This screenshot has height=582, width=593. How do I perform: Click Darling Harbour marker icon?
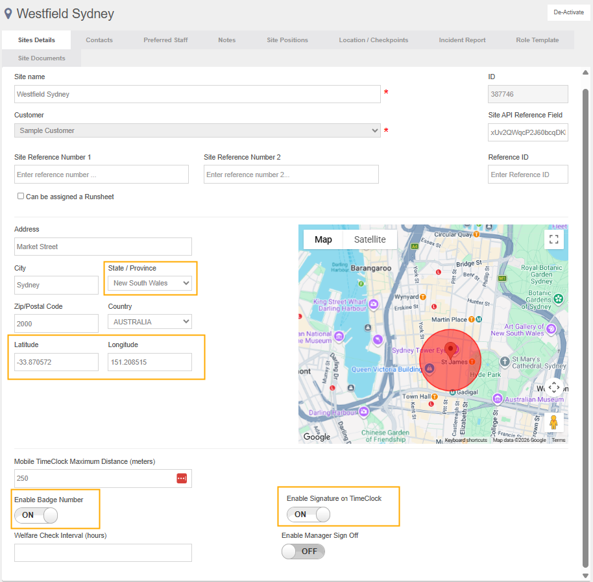(x=364, y=412)
